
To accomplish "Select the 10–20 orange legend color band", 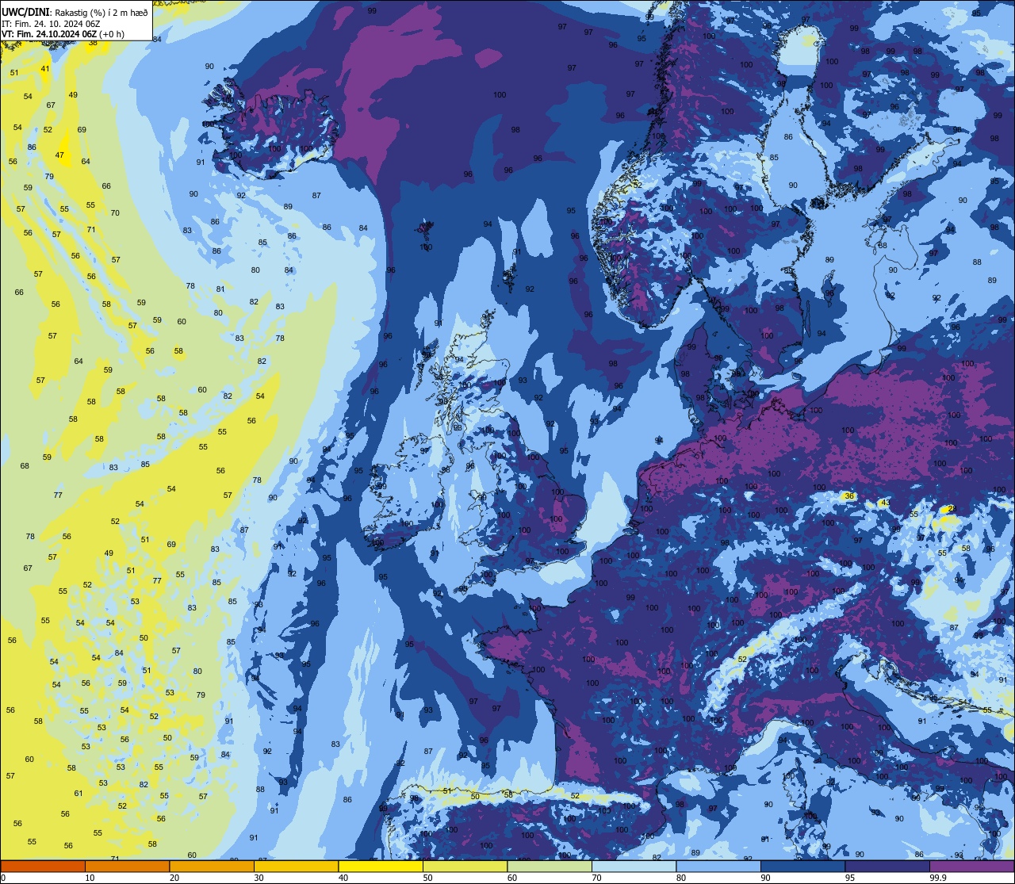I will tap(127, 867).
